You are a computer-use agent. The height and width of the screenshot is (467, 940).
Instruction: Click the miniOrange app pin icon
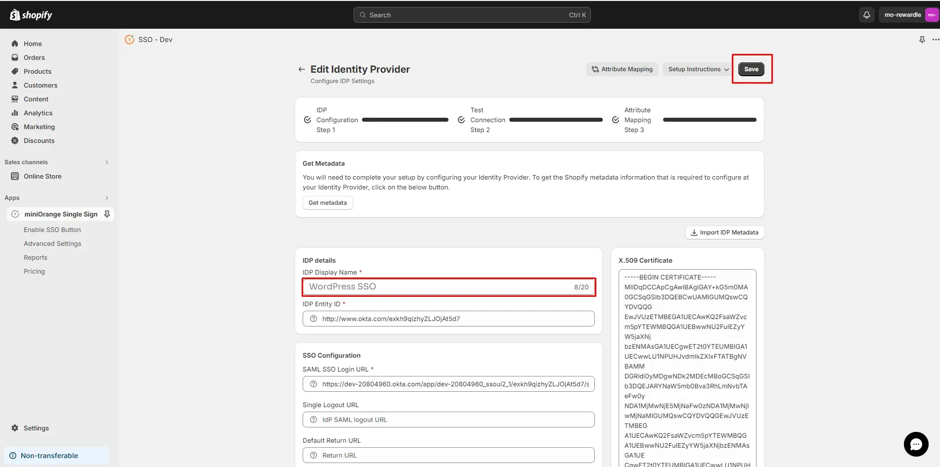tap(107, 214)
